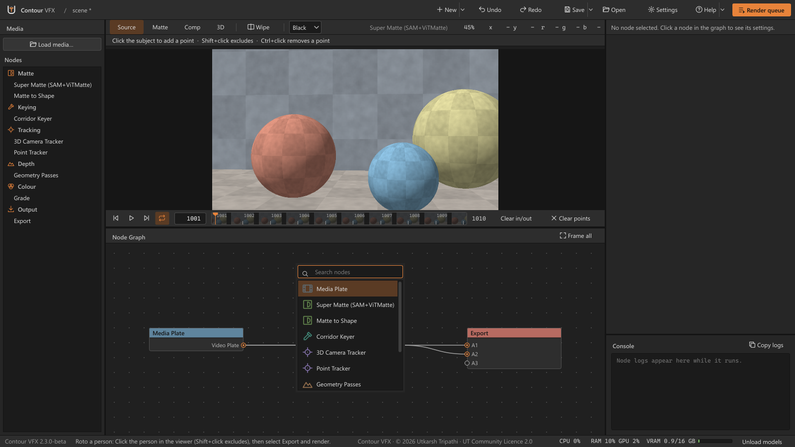Switch to the Comp viewer tab
795x447 pixels.
[192, 27]
